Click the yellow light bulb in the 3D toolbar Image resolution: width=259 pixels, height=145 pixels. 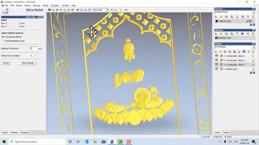tap(121, 10)
